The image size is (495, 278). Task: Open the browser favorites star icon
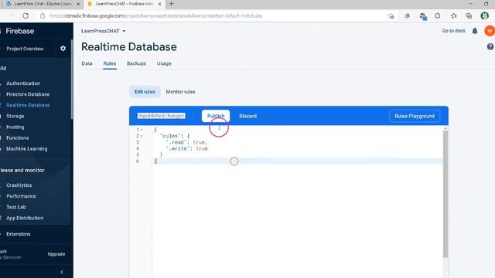454,15
